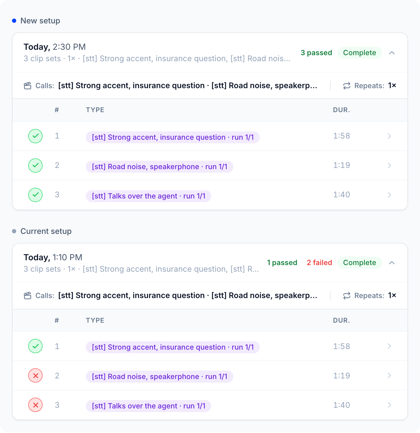Open Talks over the agent chevron in New setup
This screenshot has width=420, height=433.
pos(389,195)
